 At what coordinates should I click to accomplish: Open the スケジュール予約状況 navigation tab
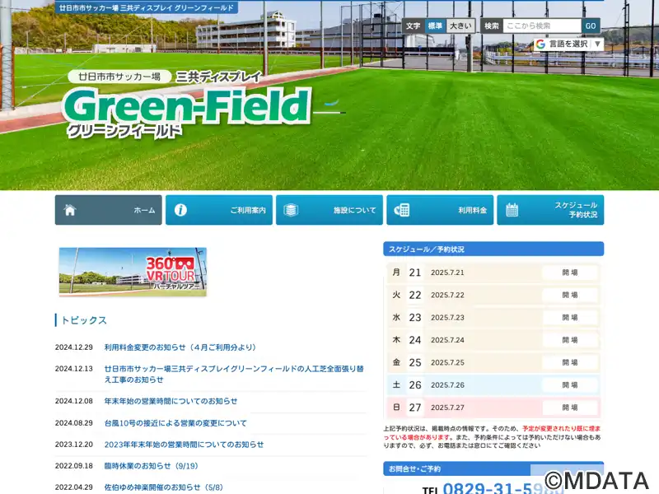[550, 210]
